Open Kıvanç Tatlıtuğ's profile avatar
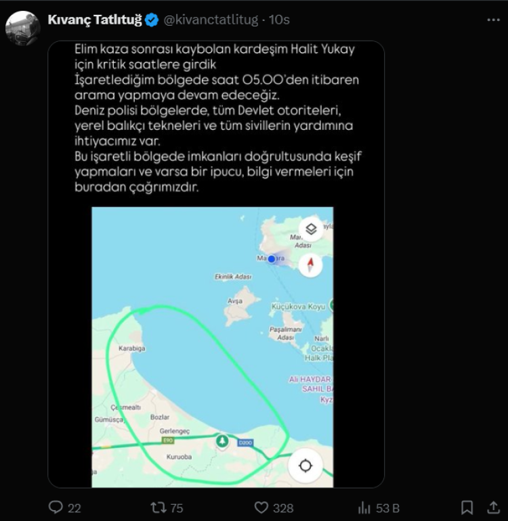Screen dimensions: 508x521 [23, 28]
